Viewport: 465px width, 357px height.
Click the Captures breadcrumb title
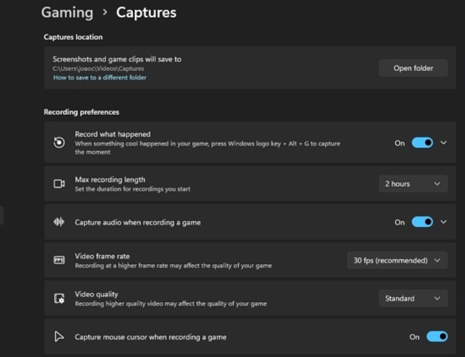point(146,13)
